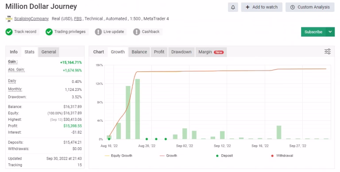Click the red New badge on Margin
Screen dimensions: 340x172
[x=219, y=52]
